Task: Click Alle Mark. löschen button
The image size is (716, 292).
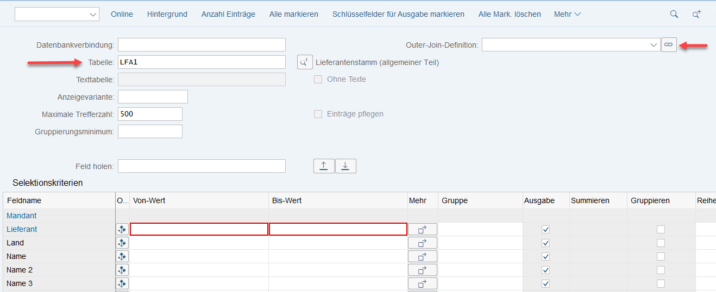Action: (509, 14)
